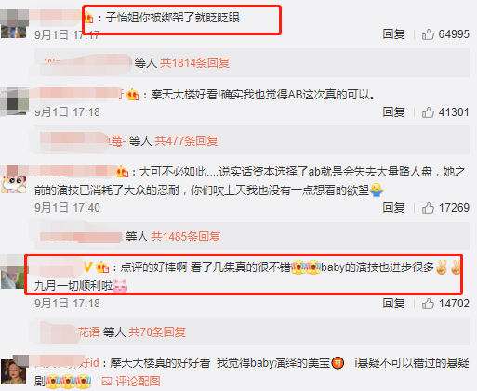Like the comment with 64995 likes

(428, 34)
